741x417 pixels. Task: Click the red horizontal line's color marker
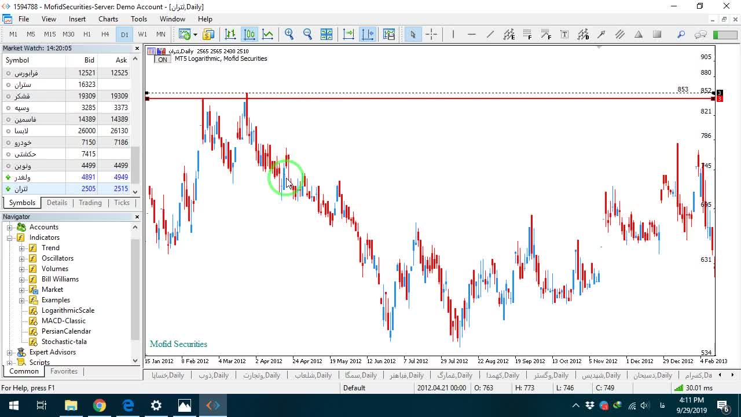coord(720,99)
